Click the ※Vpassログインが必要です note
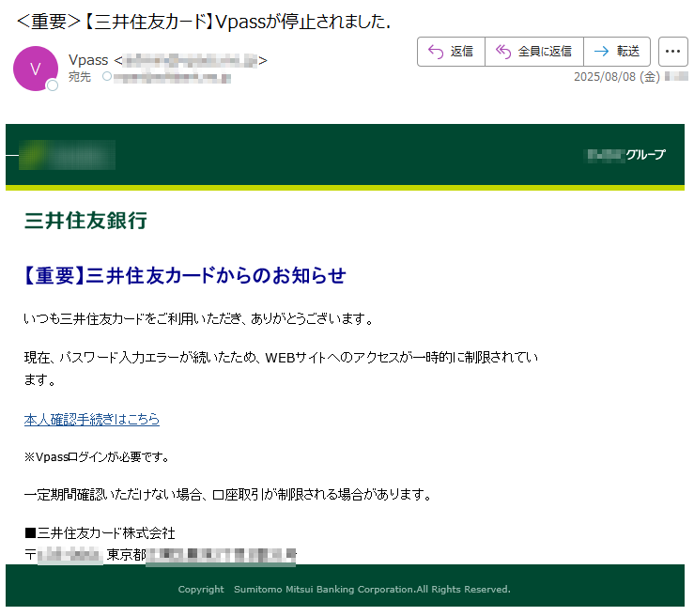694x616 pixels. click(x=97, y=456)
